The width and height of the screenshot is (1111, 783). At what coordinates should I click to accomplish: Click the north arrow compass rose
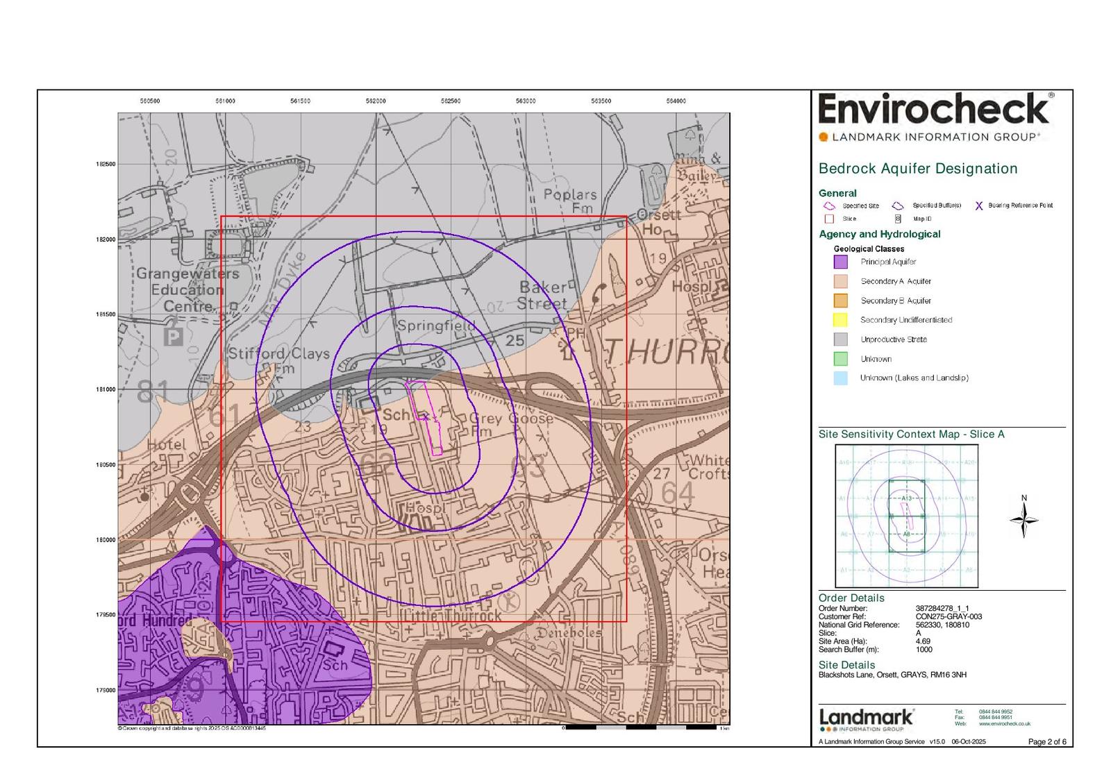tap(1024, 519)
